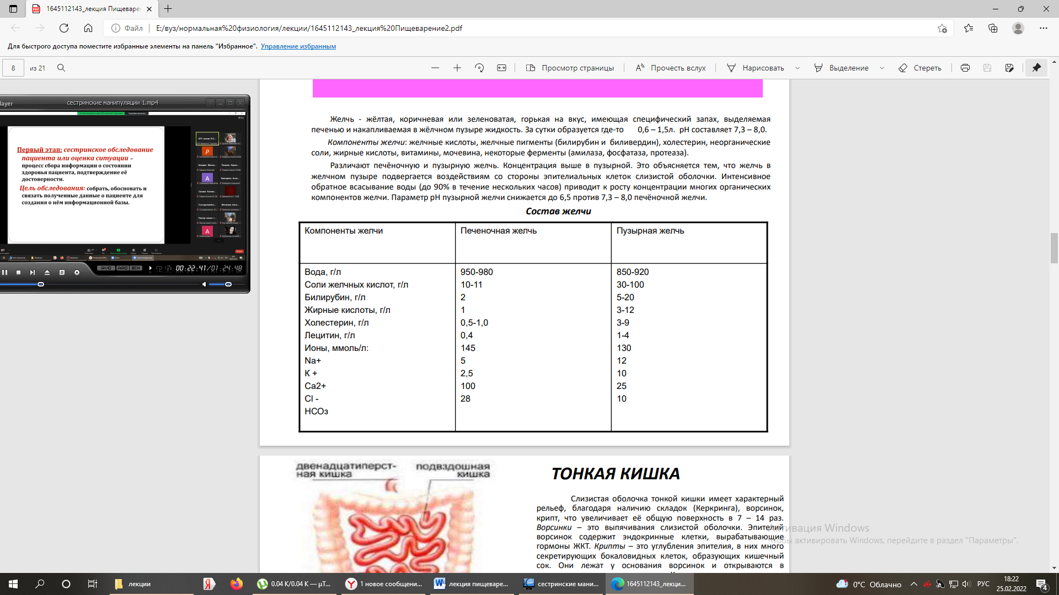This screenshot has width=1059, height=595.
Task: Open the Windows Start menu
Action: (x=13, y=584)
